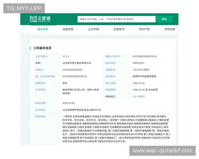Click the 经营状态 label
Image resolution: width=199 pixels, height=159 pixels.
tap(40, 83)
